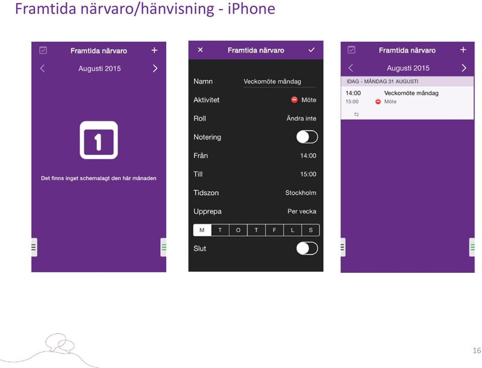
Task: Tap Augusti 2015 on the empty schedule screen
Action: [99, 69]
